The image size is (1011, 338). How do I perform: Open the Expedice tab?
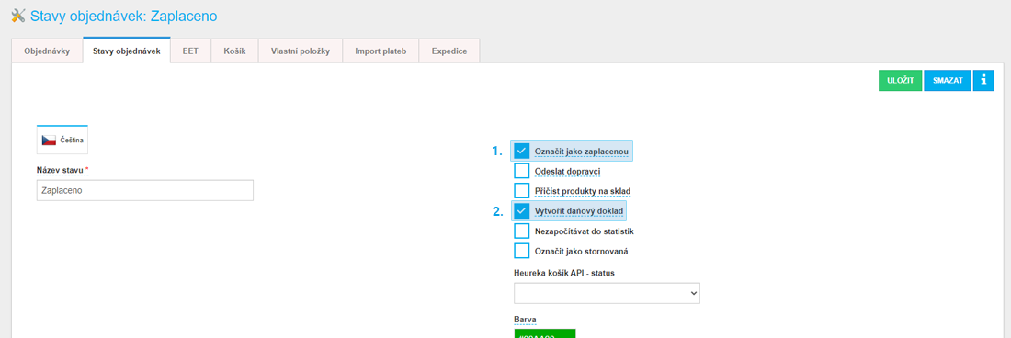click(449, 51)
